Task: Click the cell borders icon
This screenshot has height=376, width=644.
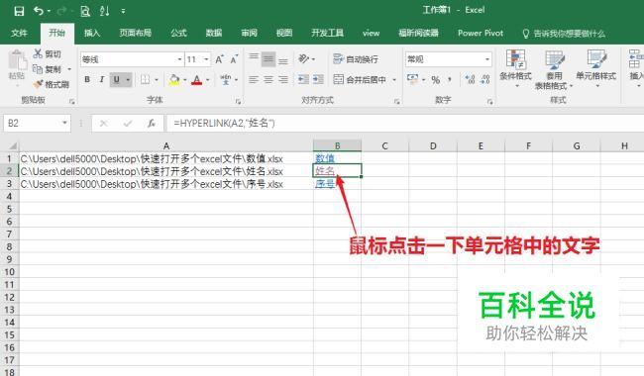Action: 145,79
